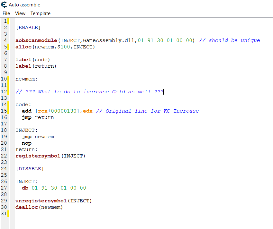
Task: Click the db 01 91 30 bytes line
Action: click(54, 188)
